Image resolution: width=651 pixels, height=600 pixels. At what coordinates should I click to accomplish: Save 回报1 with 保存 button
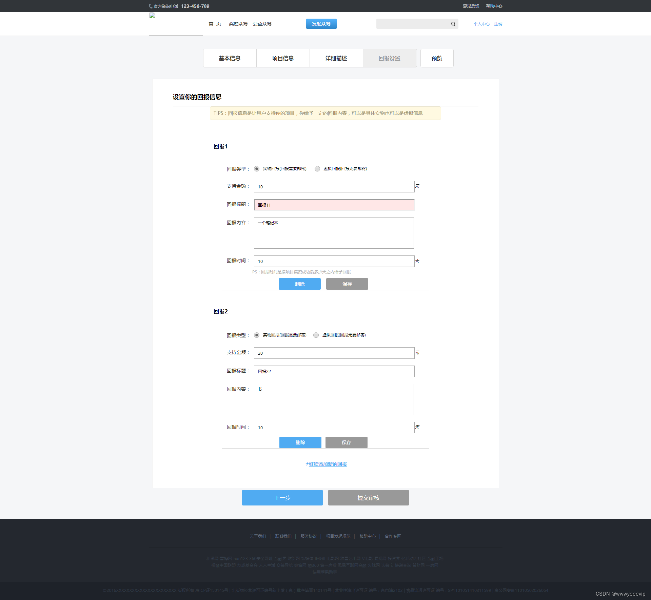coord(347,284)
